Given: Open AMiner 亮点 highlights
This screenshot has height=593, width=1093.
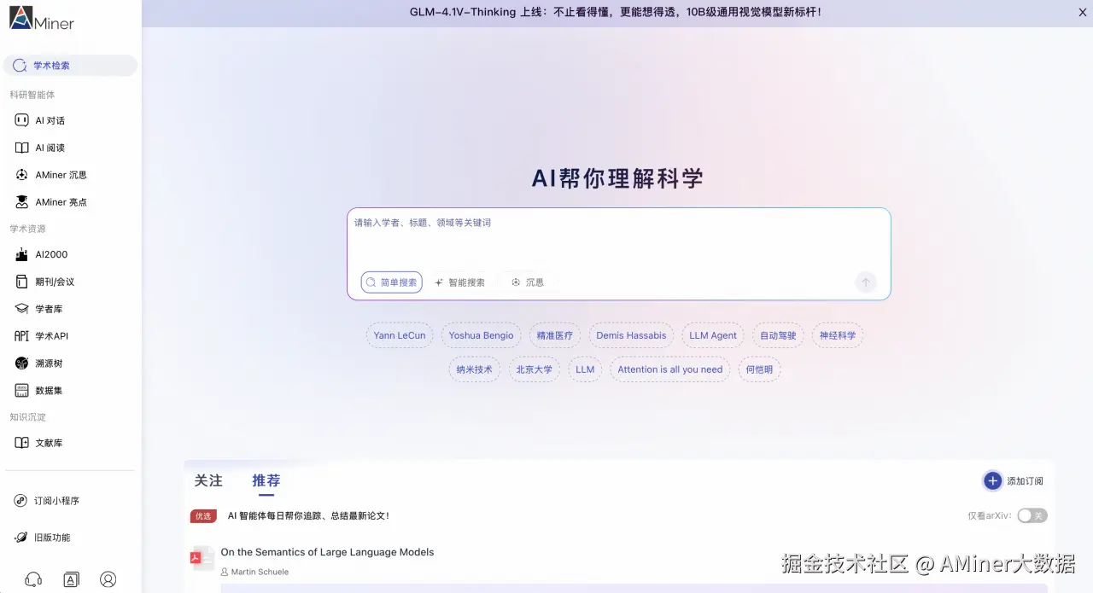Looking at the screenshot, I should [60, 201].
